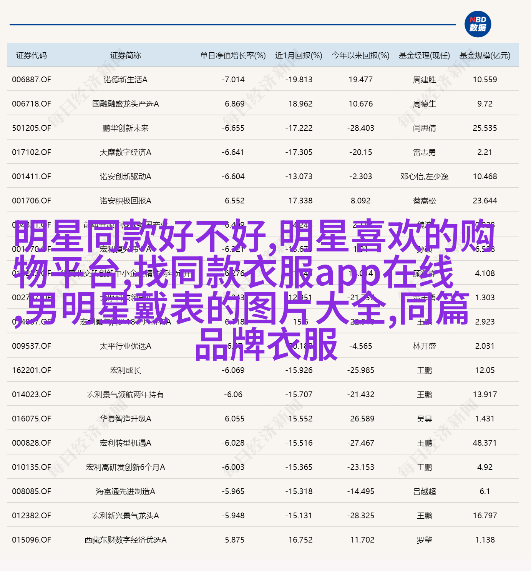Click the -13.073 one-month return value
This screenshot has height=571, width=531.
pyautogui.click(x=299, y=176)
